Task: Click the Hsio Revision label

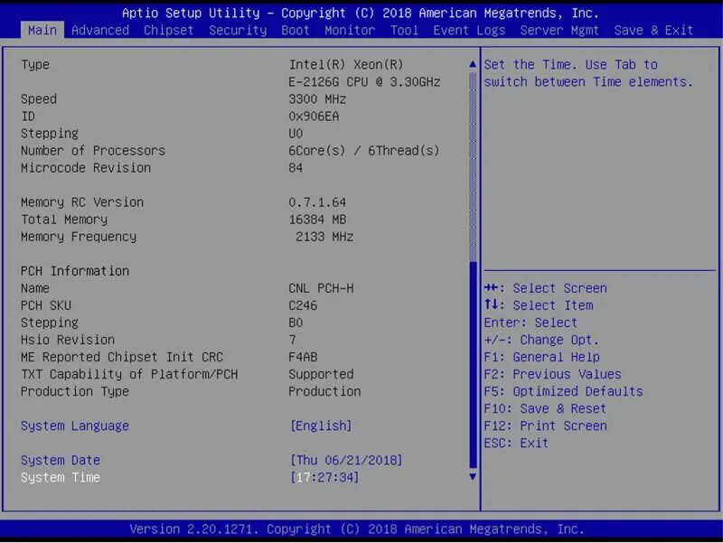Action: pyautogui.click(x=67, y=340)
